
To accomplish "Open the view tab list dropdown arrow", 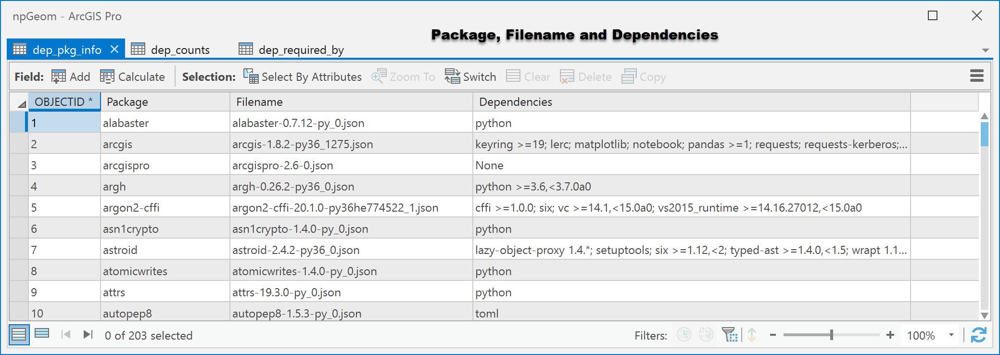I will click(x=985, y=50).
